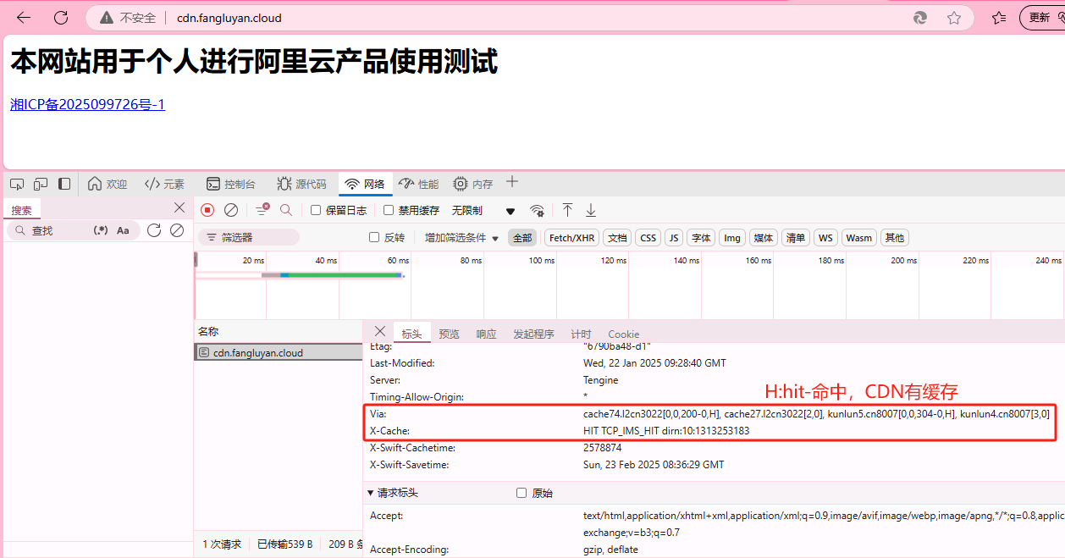Filter requests by 媒体

click(x=764, y=238)
